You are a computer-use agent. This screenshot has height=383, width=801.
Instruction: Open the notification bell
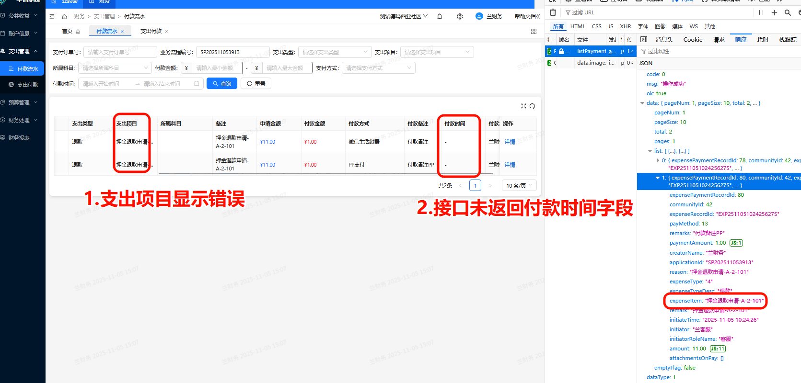440,16
